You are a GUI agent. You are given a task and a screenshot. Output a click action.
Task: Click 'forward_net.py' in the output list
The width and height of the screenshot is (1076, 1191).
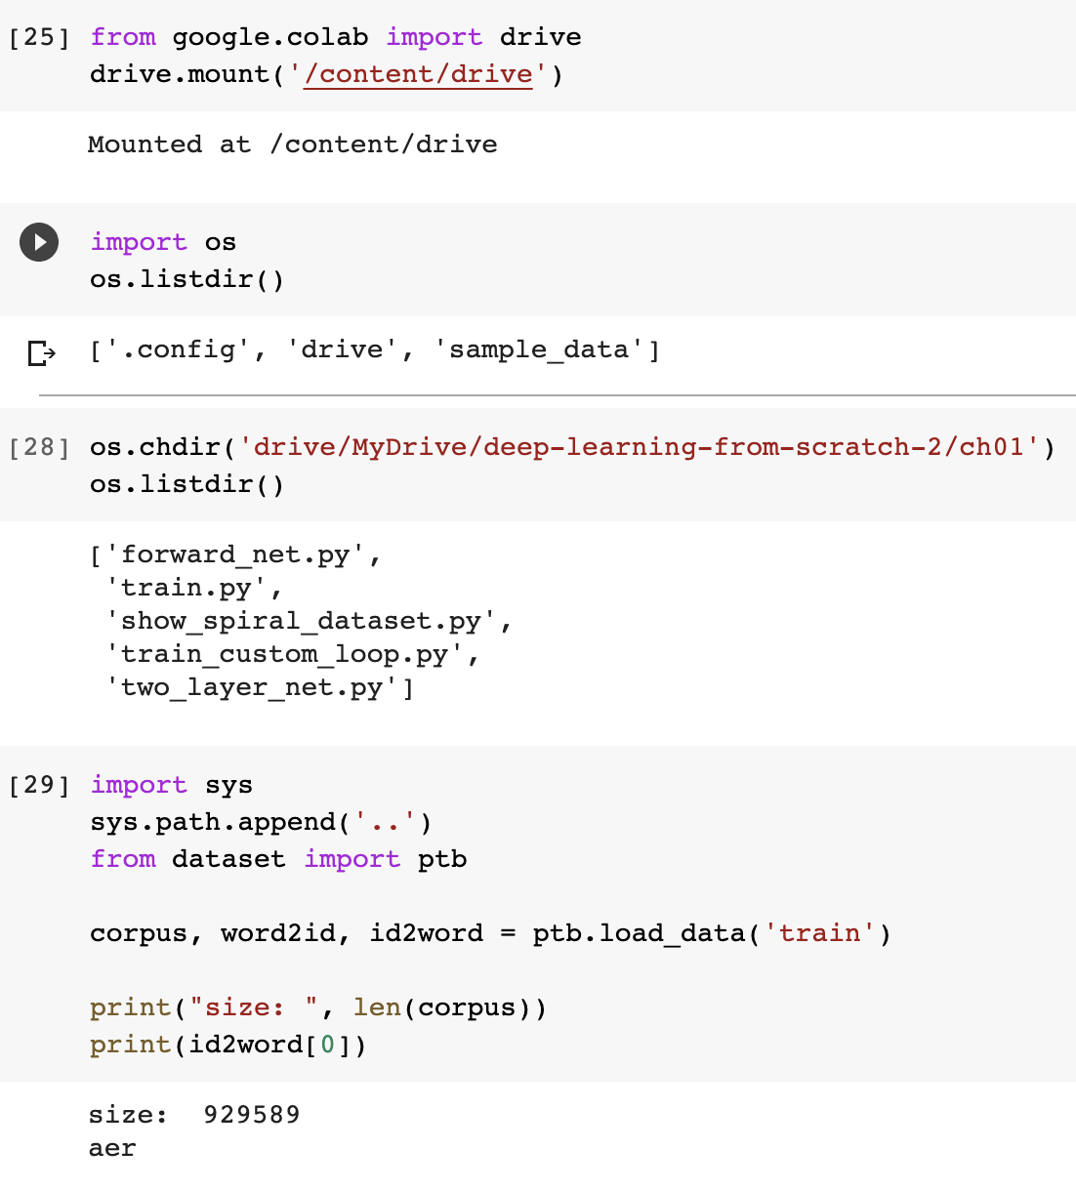pos(235,554)
